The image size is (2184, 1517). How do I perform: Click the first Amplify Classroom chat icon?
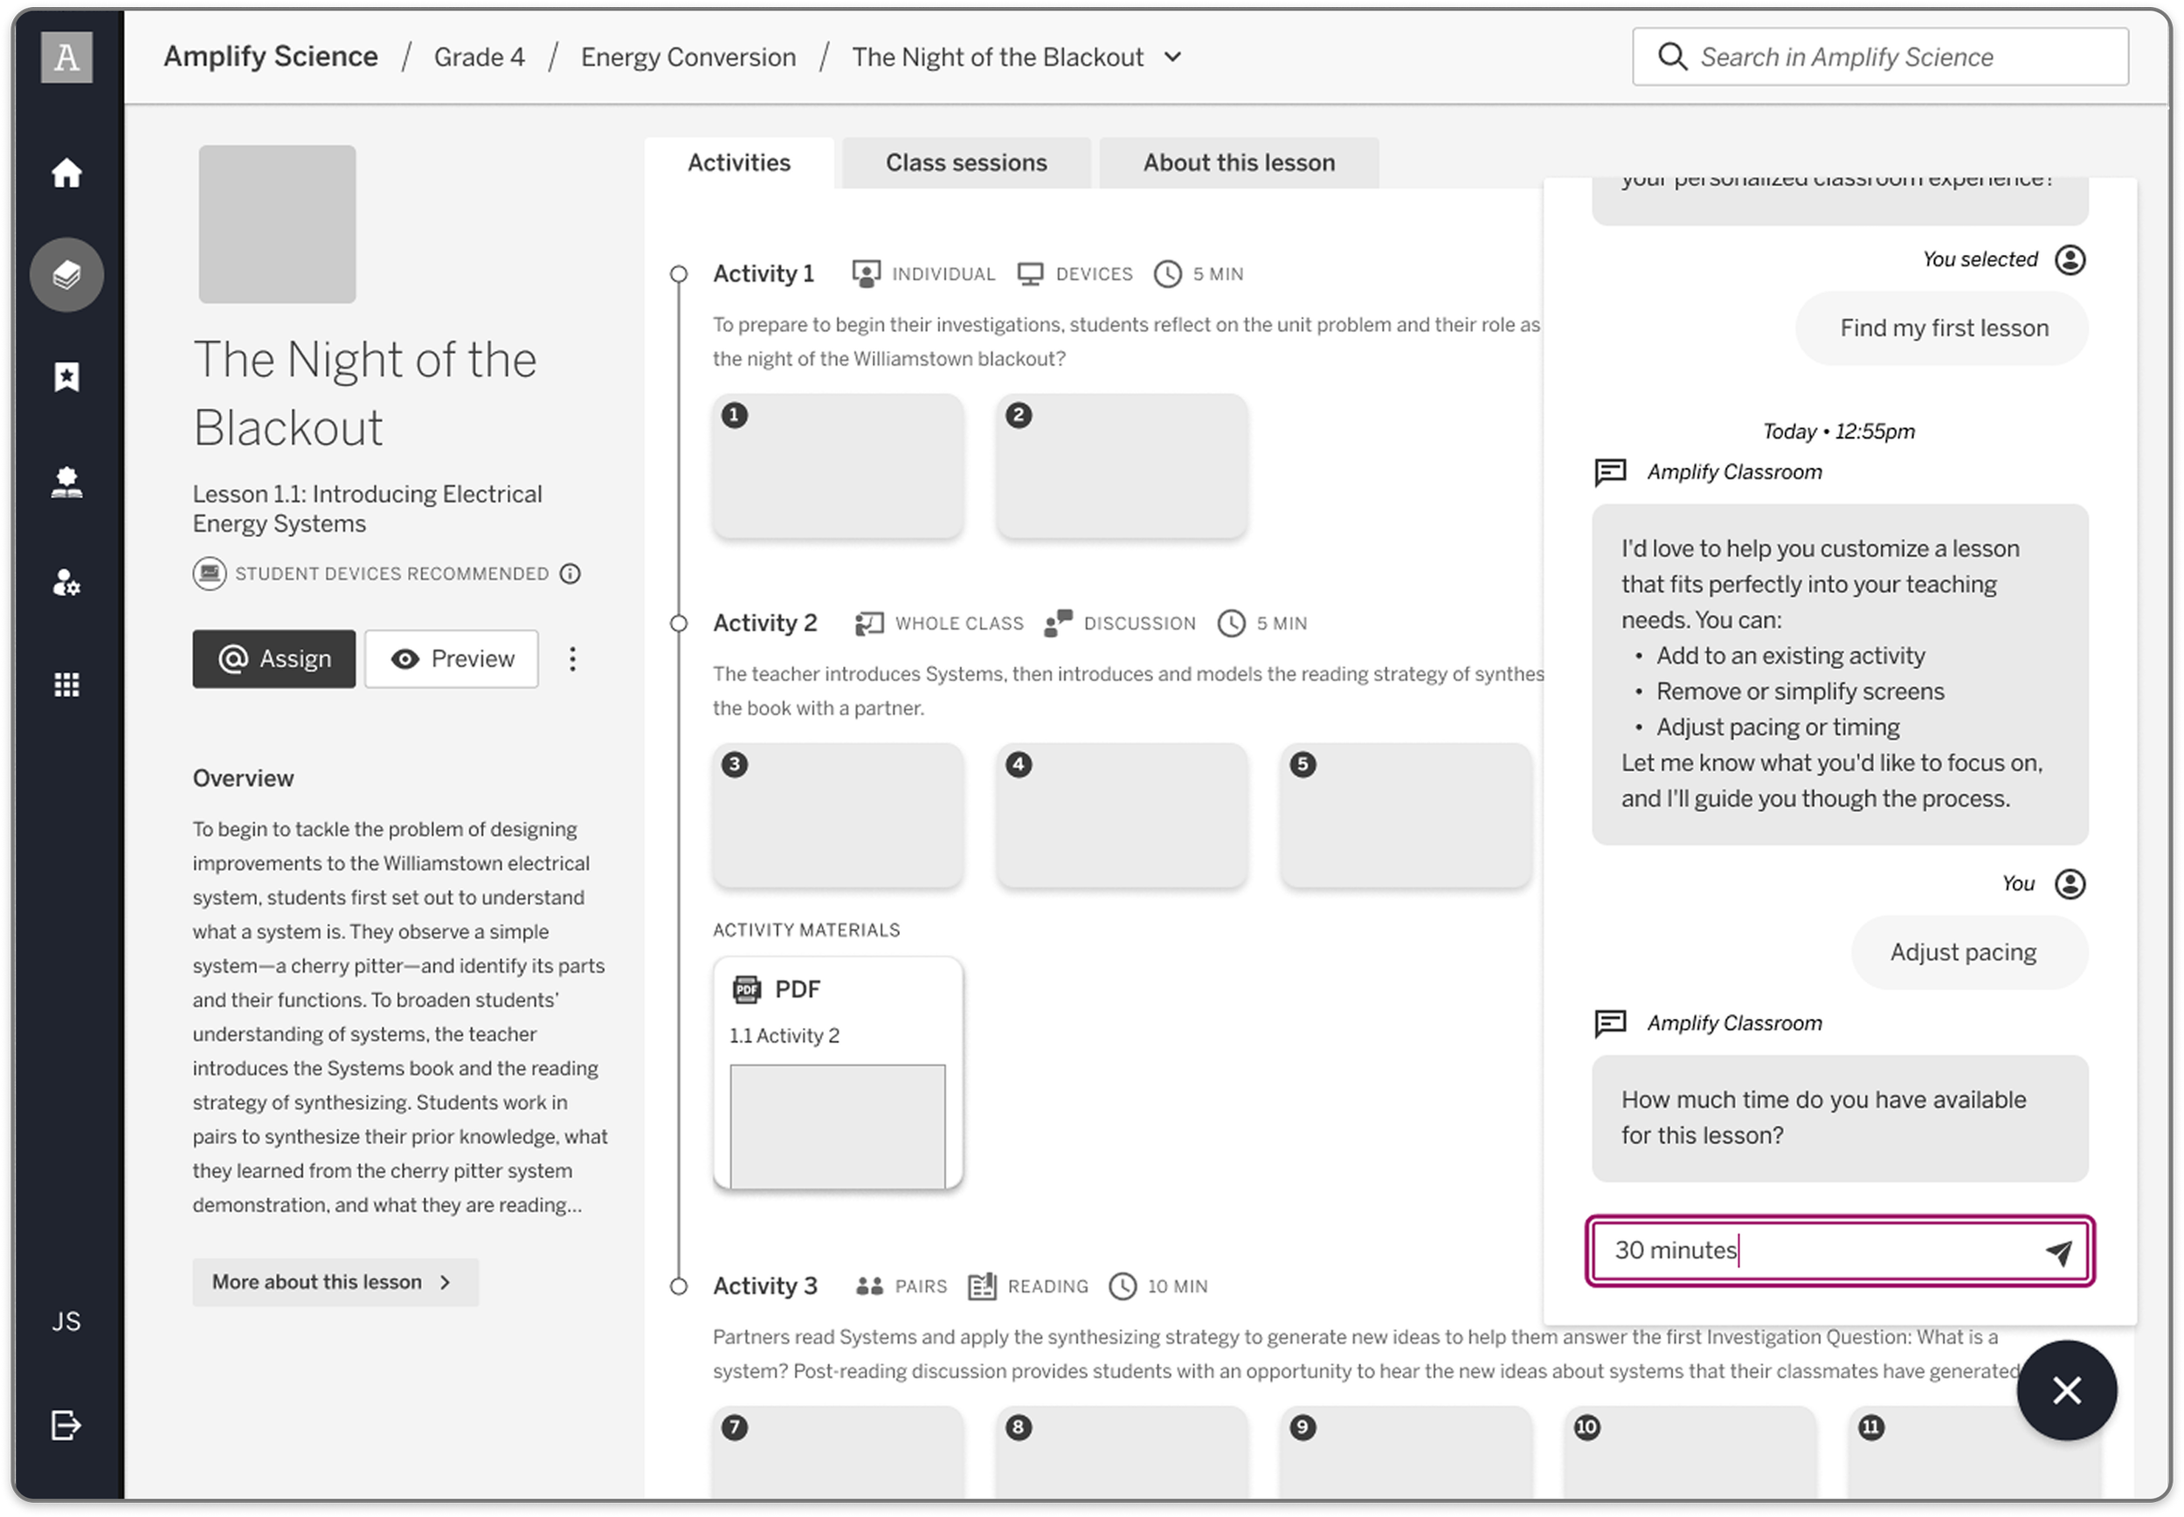point(1611,472)
